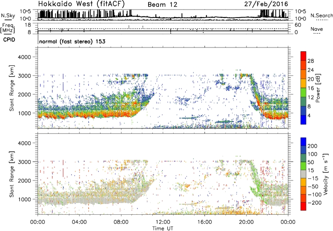Click the 'Nave' legend label
Viewport: 333px width, 231px height.
(317, 29)
